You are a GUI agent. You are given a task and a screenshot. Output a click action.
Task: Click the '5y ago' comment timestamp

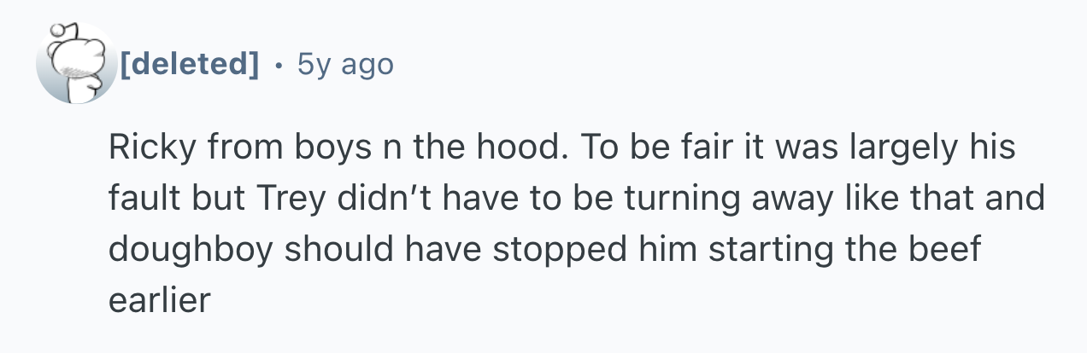pos(345,63)
